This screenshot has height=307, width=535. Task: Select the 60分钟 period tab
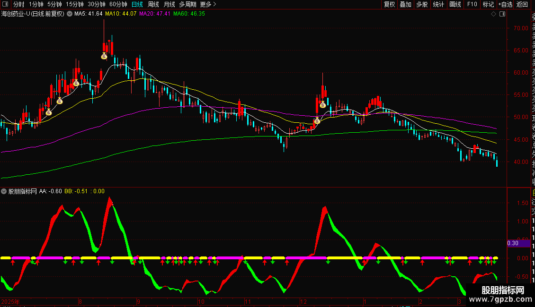(x=118, y=5)
